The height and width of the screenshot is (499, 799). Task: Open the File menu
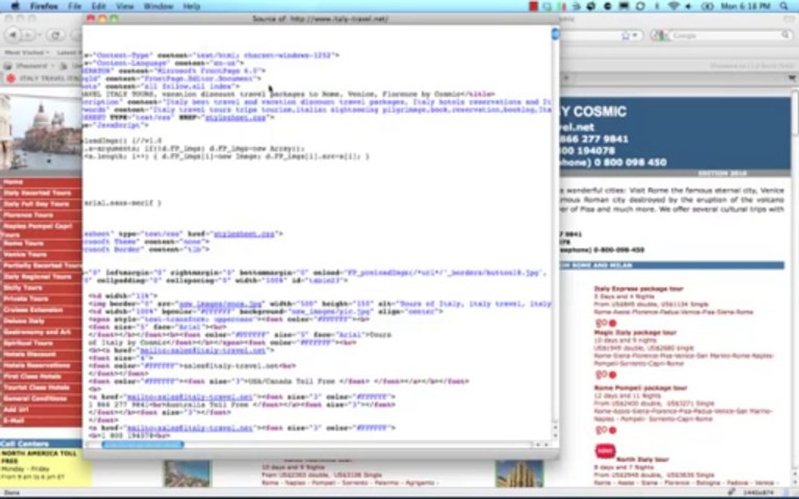pyautogui.click(x=75, y=6)
